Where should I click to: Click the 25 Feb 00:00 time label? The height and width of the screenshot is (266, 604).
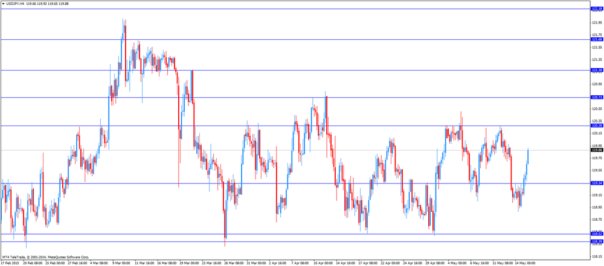(x=55, y=264)
